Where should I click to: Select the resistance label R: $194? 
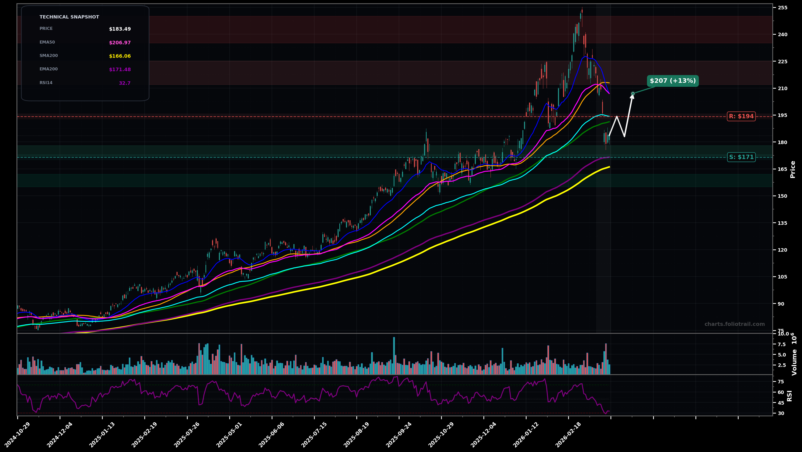(742, 116)
